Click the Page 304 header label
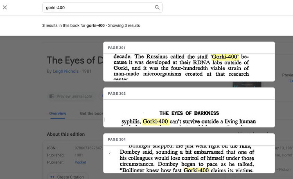Image resolution: width=293 pixels, height=179 pixels. pos(117,139)
